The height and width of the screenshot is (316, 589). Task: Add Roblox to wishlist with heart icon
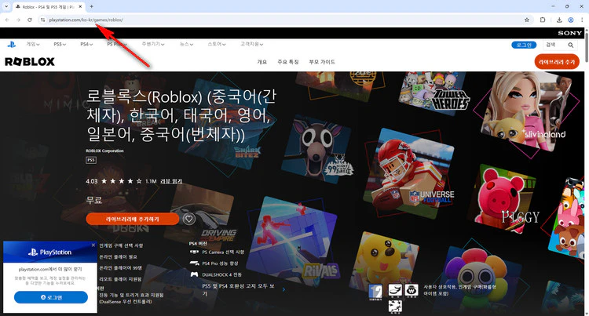pyautogui.click(x=188, y=219)
